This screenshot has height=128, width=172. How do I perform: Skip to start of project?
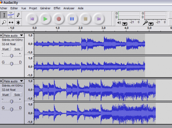pyautogui.click(x=32, y=19)
